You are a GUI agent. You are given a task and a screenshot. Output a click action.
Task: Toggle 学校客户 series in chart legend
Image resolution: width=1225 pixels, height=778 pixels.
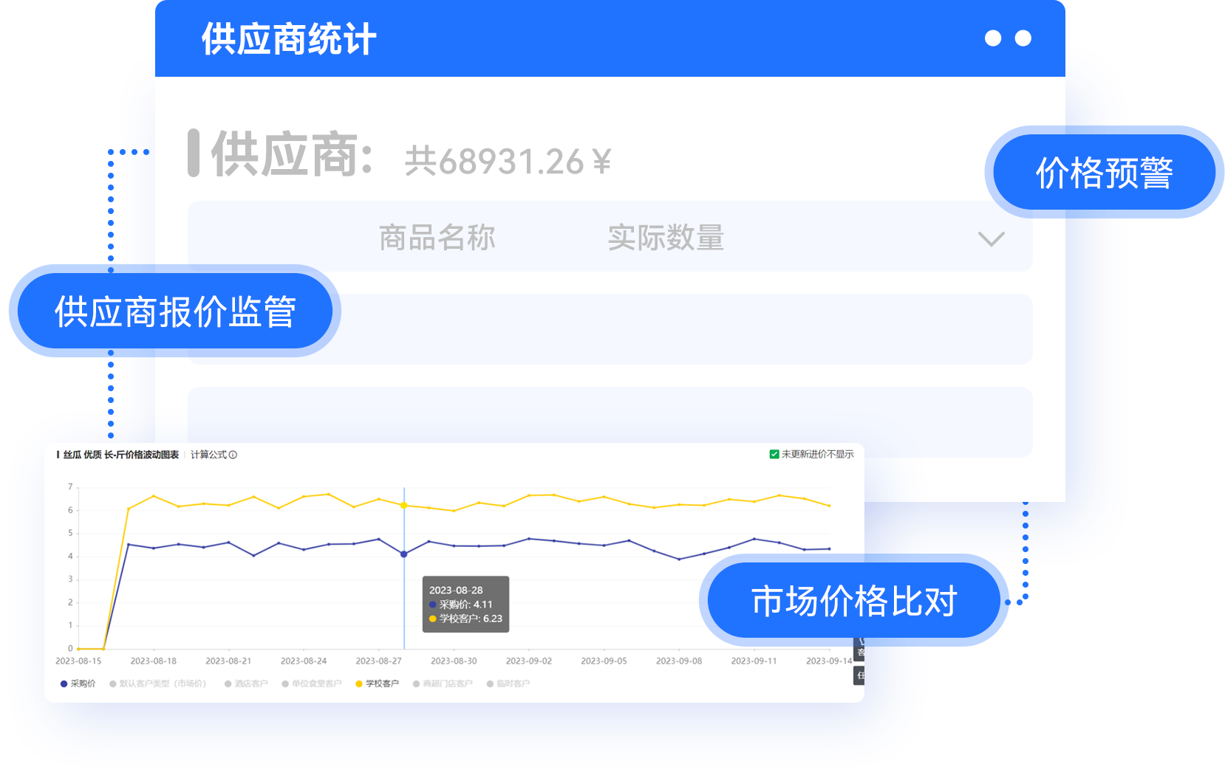coord(377,684)
